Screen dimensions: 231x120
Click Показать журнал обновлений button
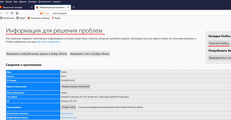[76, 87]
